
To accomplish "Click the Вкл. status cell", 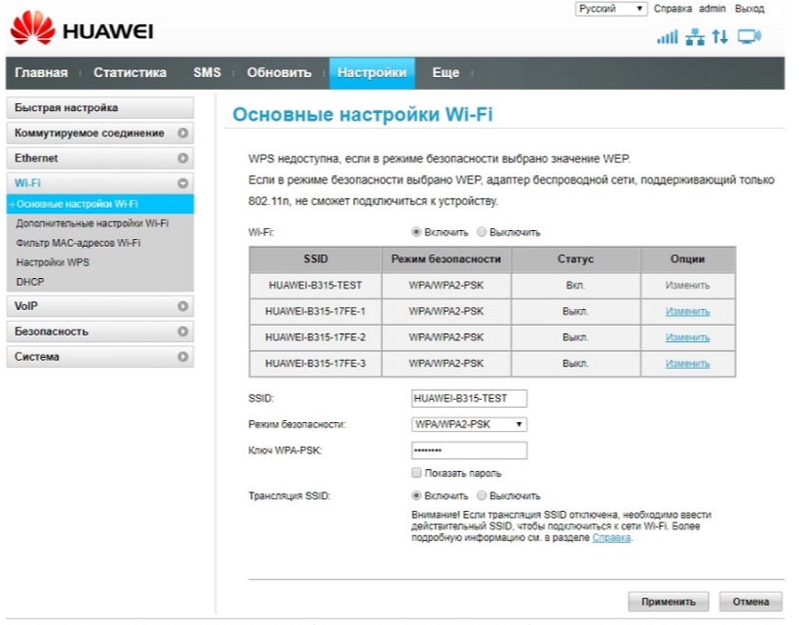I will pos(576,286).
